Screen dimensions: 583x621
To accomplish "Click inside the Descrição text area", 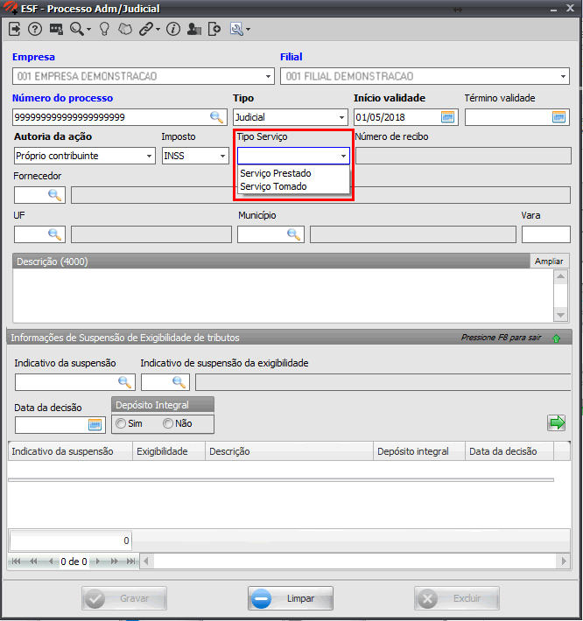I will click(283, 296).
